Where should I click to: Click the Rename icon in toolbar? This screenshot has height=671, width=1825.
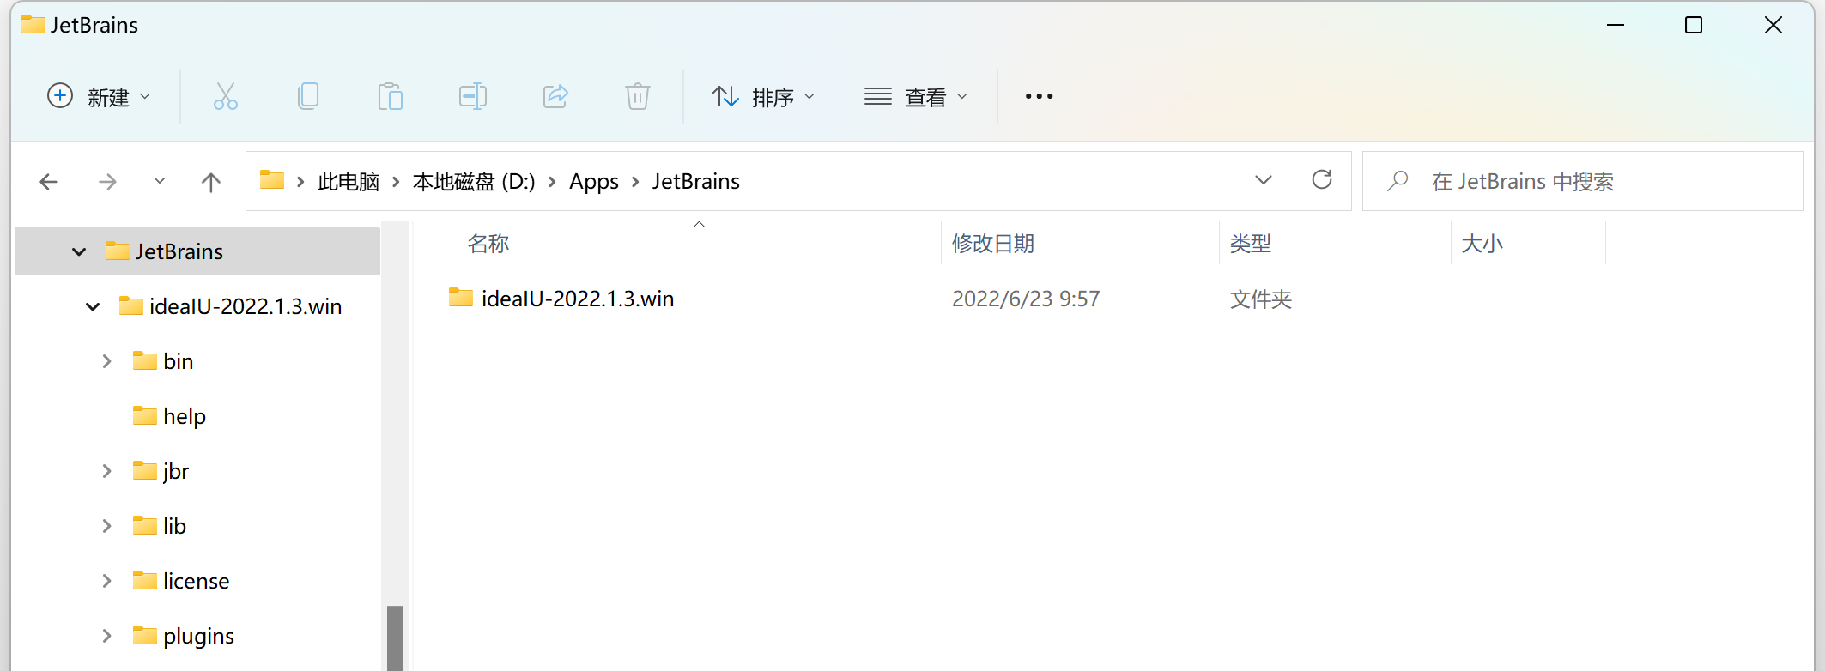[x=473, y=96]
